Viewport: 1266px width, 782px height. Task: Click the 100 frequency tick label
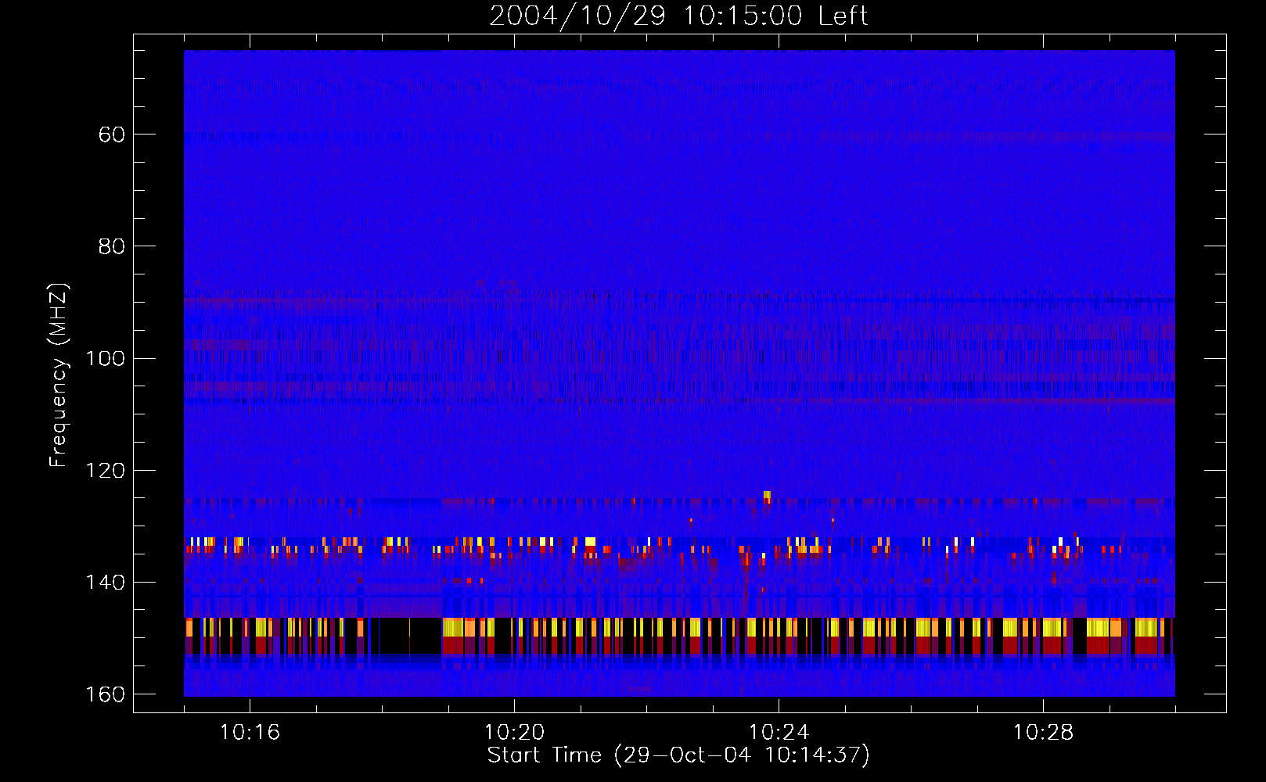[105, 358]
